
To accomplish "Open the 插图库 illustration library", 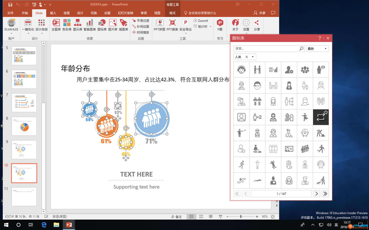I will [x=123, y=26].
